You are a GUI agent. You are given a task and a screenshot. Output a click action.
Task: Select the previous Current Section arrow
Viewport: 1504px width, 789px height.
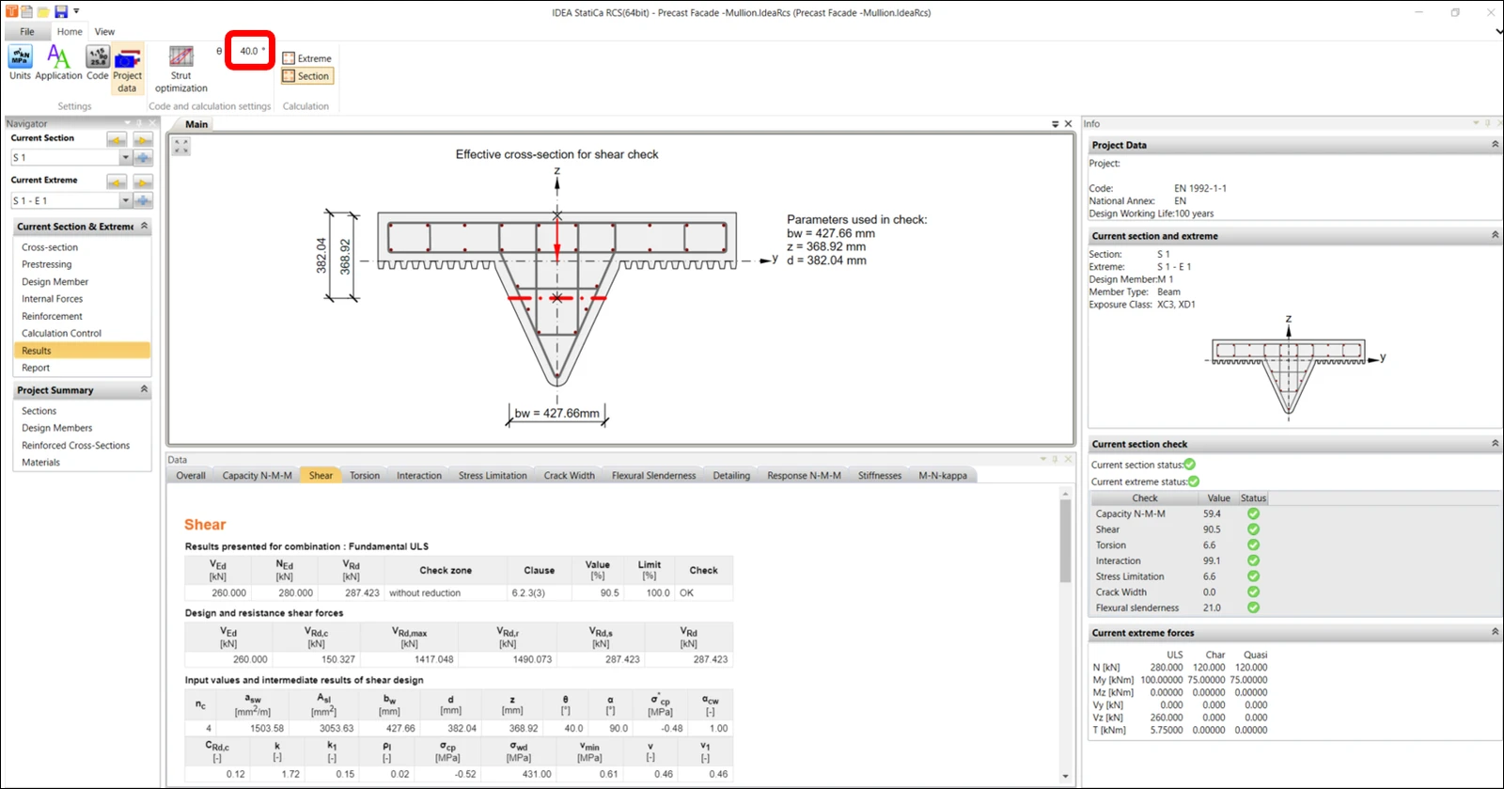coord(117,139)
